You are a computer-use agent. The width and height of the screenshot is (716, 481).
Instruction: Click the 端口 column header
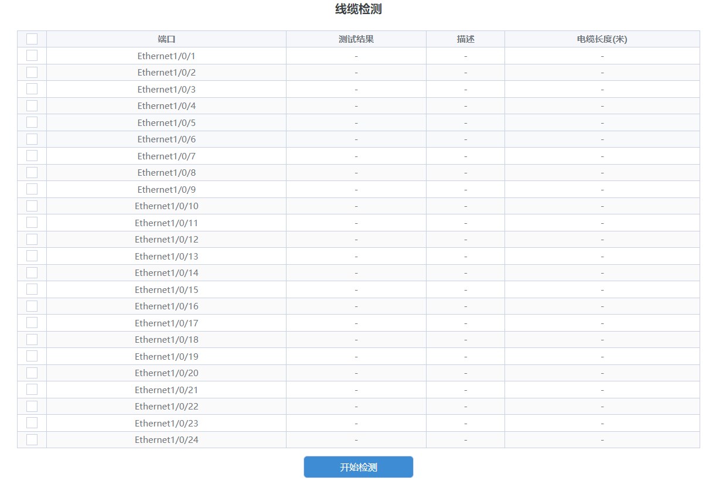pos(166,39)
